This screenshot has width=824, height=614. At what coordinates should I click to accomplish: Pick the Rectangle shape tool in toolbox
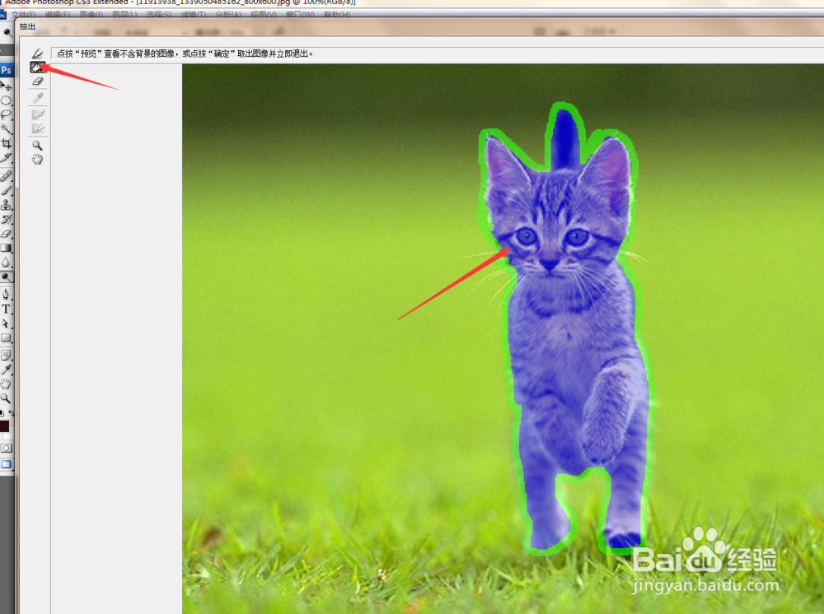7,338
